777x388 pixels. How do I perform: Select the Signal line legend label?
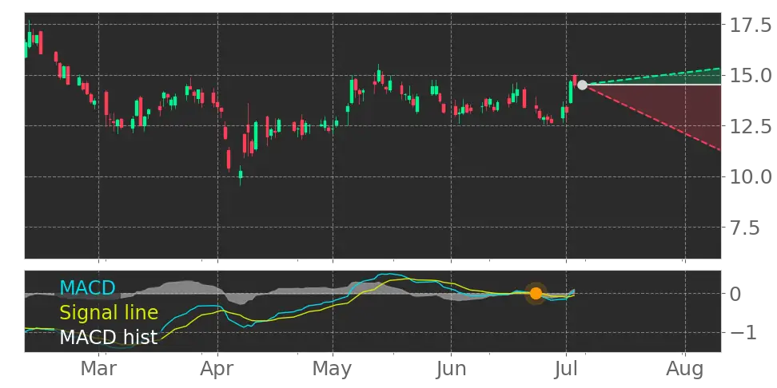[109, 313]
